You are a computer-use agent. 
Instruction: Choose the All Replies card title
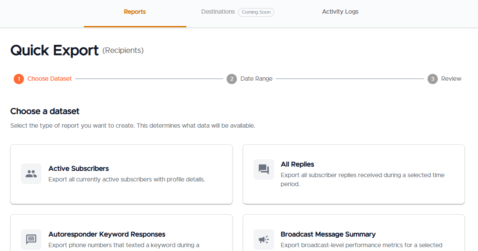click(x=298, y=164)
